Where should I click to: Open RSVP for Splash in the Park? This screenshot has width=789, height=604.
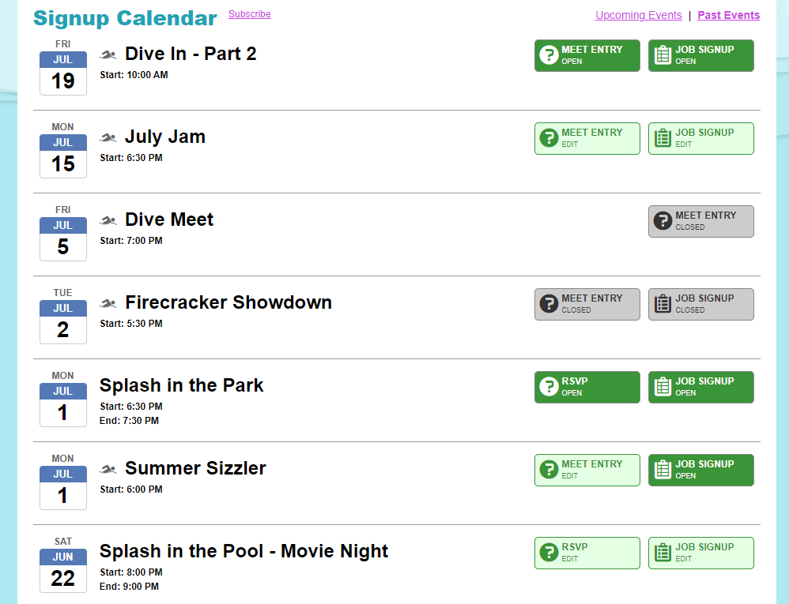tap(587, 387)
